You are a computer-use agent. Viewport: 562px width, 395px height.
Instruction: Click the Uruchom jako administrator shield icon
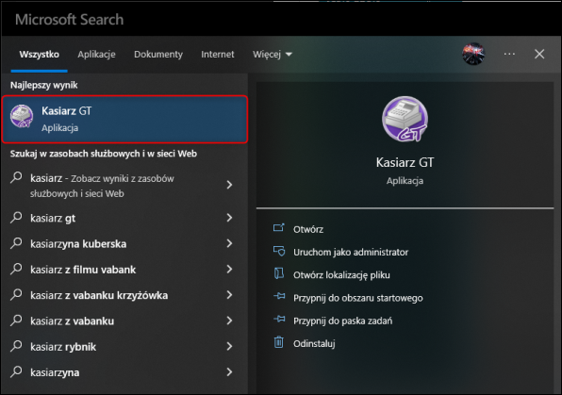279,251
